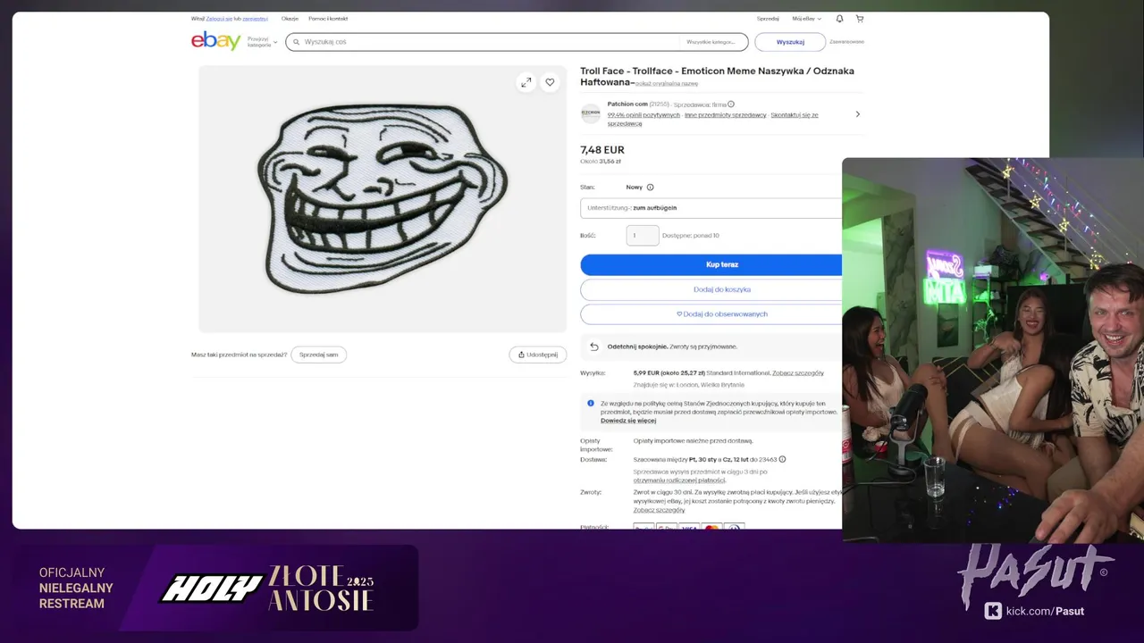This screenshot has width=1144, height=643.
Task: Open the shopping cart icon
Action: (860, 19)
